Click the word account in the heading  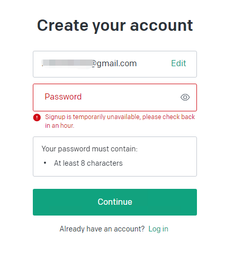pos(162,26)
